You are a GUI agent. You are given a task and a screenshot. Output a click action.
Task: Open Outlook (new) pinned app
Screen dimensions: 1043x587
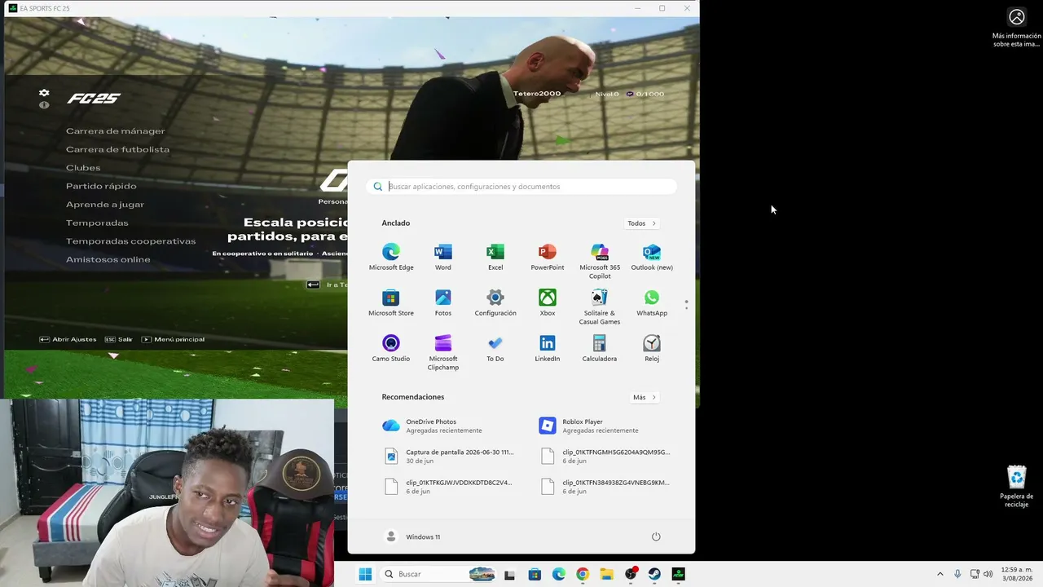tap(652, 258)
